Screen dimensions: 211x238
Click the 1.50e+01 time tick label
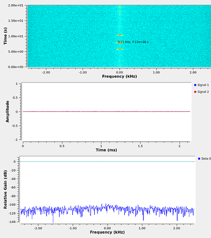(16, 21)
